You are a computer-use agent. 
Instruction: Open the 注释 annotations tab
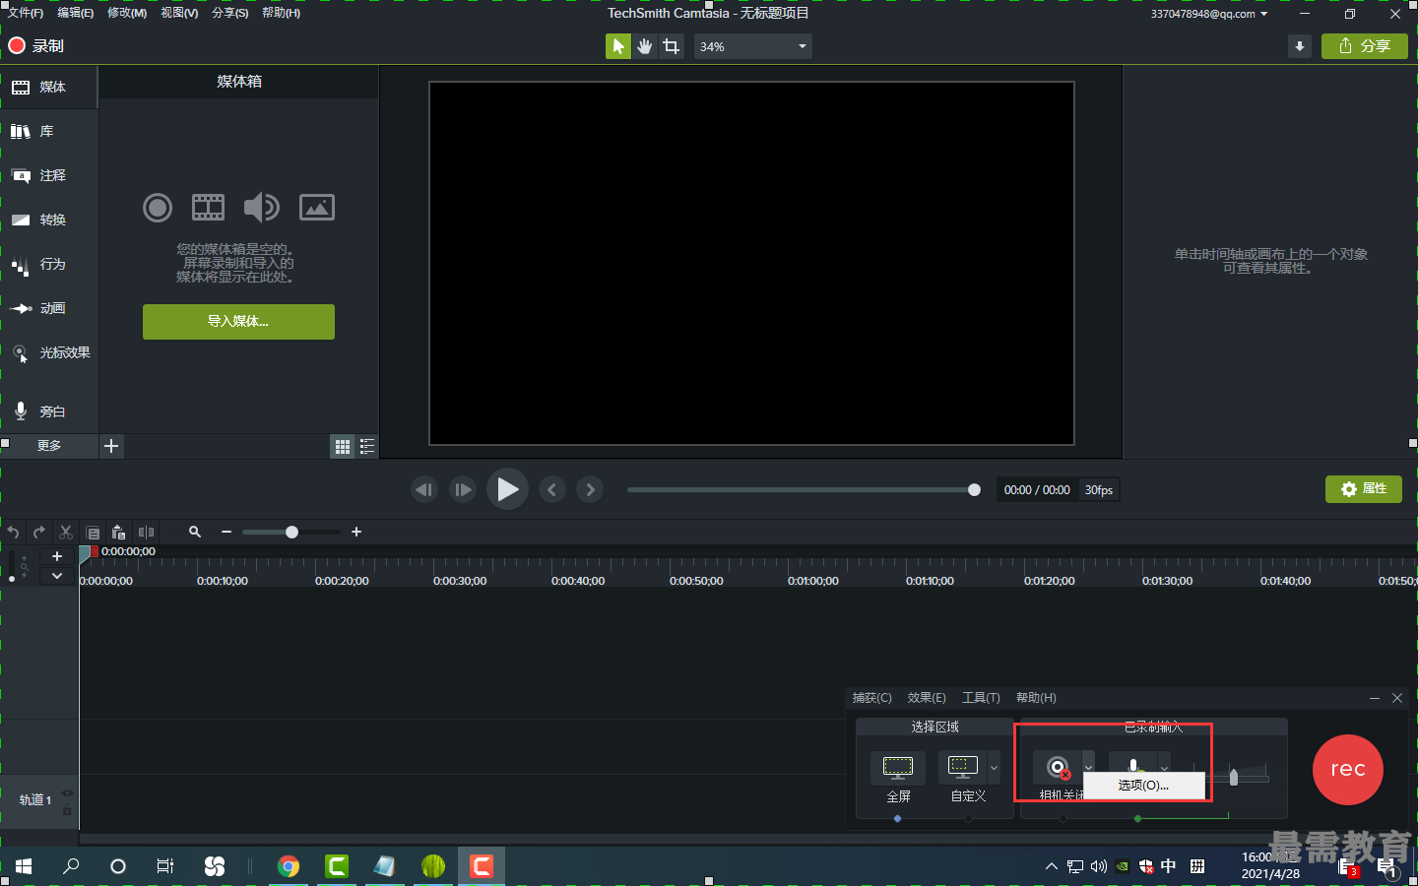49,175
